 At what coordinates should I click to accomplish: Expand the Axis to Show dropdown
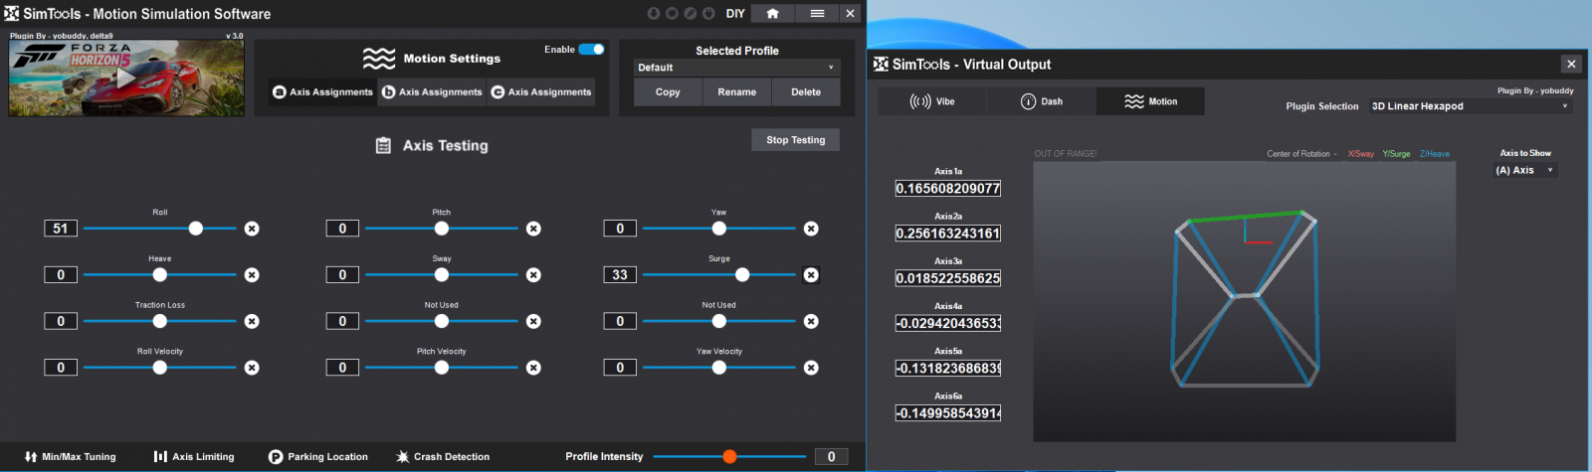[x=1524, y=171]
